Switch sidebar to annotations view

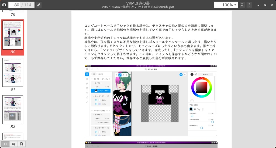coord(13,144)
